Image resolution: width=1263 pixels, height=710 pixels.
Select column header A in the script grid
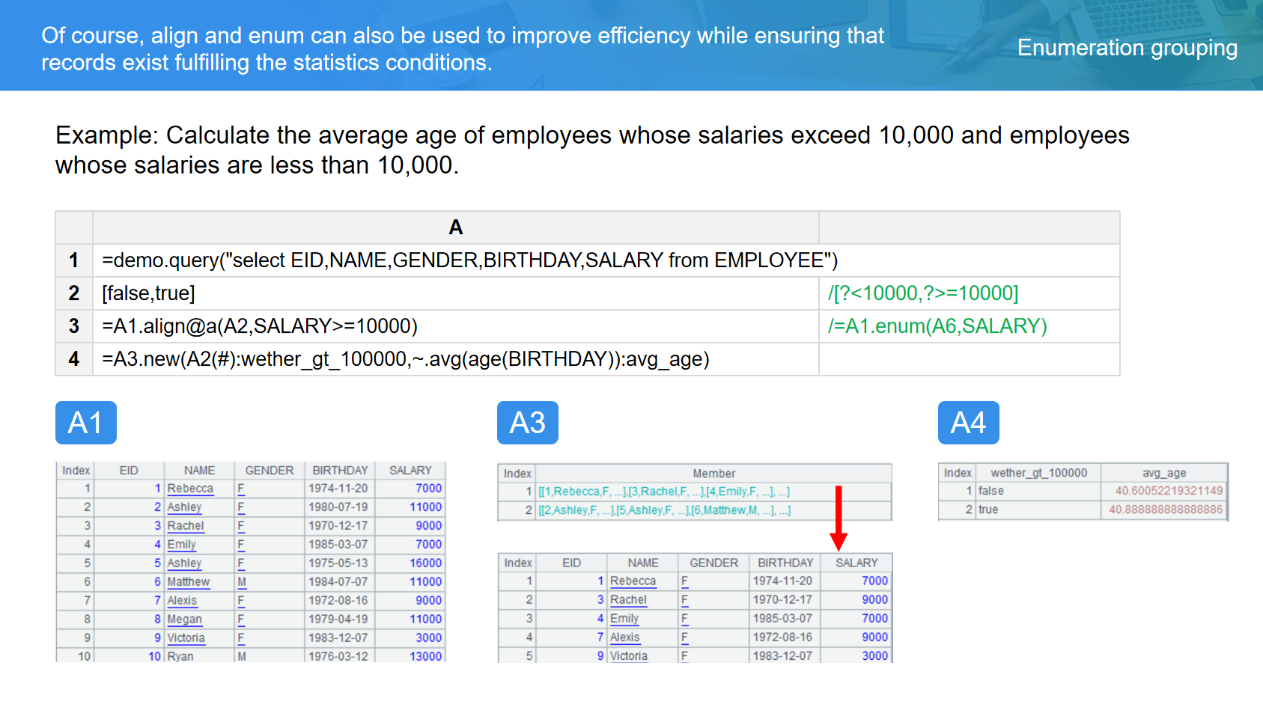pos(455,227)
